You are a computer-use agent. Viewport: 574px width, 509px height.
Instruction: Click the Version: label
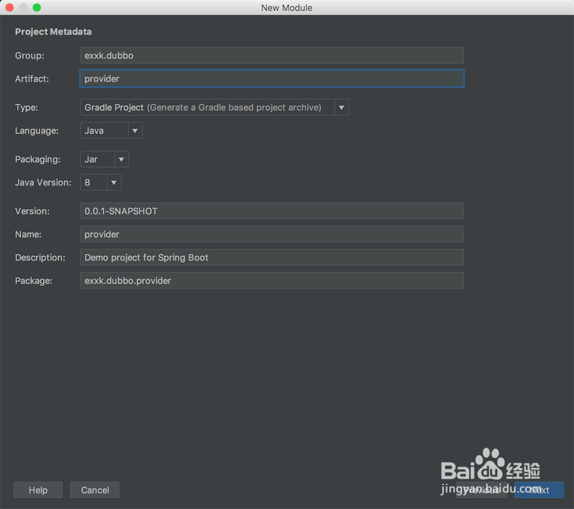click(x=32, y=211)
